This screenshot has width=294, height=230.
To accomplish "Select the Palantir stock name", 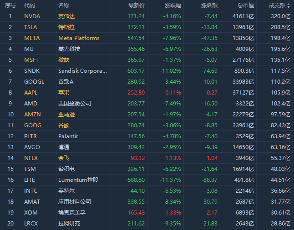I will [69, 136].
